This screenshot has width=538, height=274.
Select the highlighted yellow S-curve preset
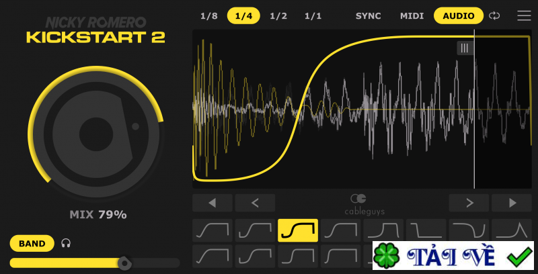(298, 230)
